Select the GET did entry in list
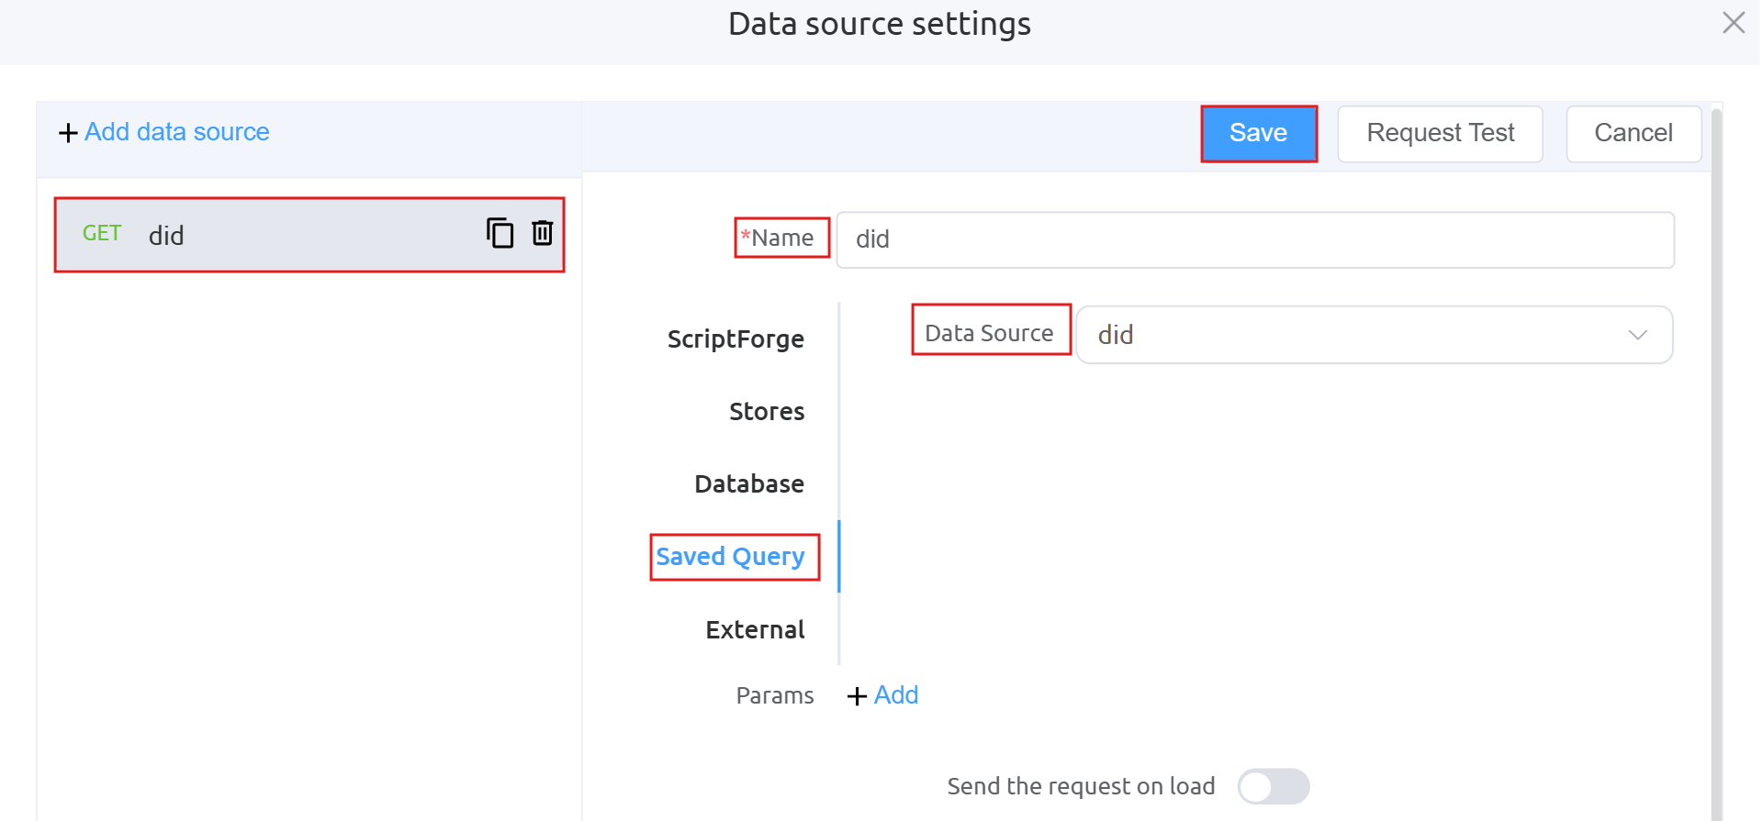This screenshot has height=821, width=1763. 275,235
